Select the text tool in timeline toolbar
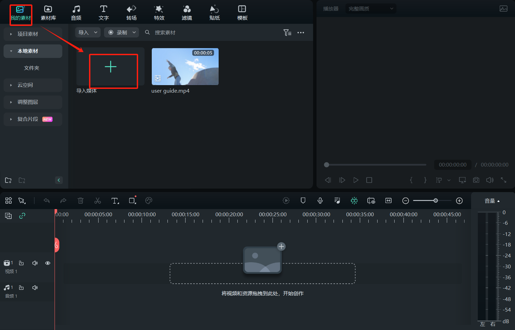This screenshot has height=330, width=515. coord(115,201)
